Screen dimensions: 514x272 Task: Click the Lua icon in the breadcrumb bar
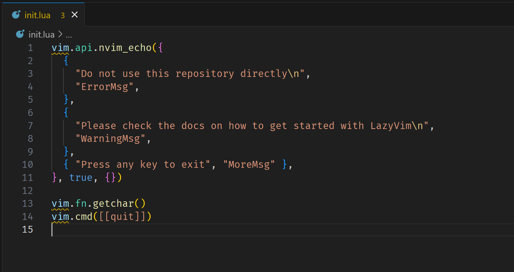pyautogui.click(x=20, y=35)
